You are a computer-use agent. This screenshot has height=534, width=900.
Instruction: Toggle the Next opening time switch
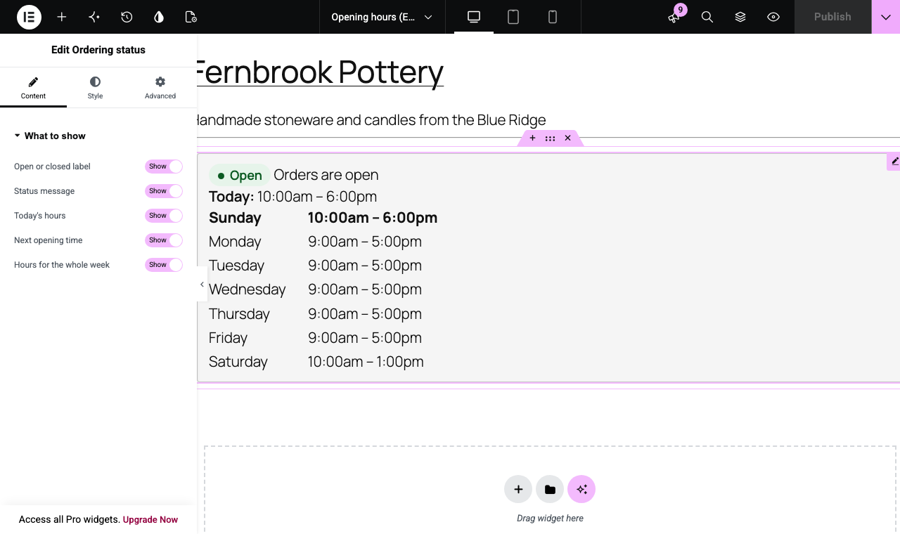[x=164, y=240]
